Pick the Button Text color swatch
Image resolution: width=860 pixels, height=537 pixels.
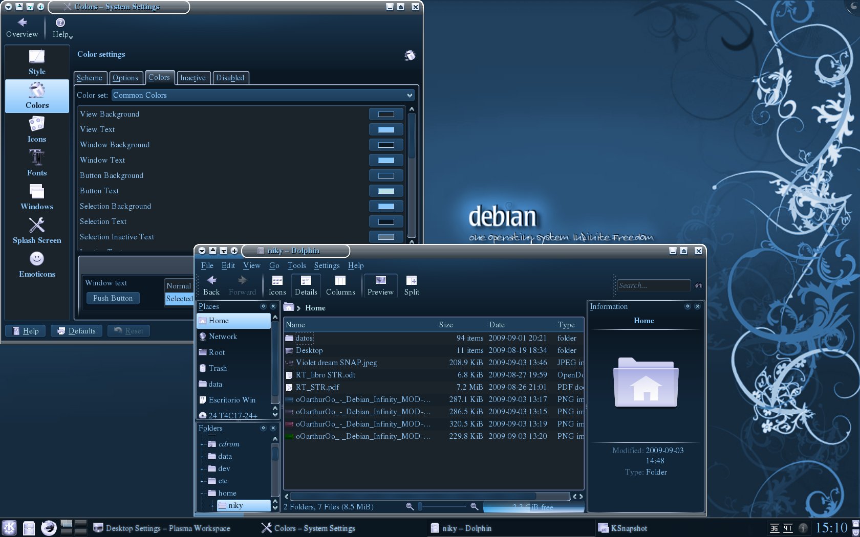tap(386, 191)
